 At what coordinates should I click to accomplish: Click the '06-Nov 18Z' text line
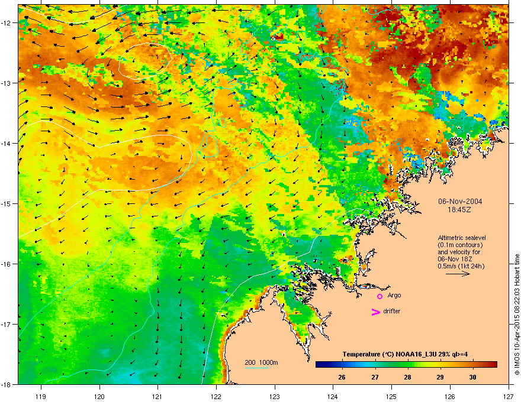(455, 259)
